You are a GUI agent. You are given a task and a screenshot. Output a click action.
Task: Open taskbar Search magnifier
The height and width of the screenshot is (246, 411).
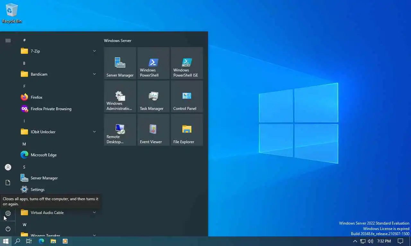click(x=17, y=241)
